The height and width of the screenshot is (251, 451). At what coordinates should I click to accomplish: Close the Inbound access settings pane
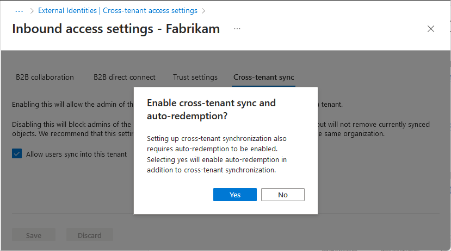pyautogui.click(x=430, y=29)
